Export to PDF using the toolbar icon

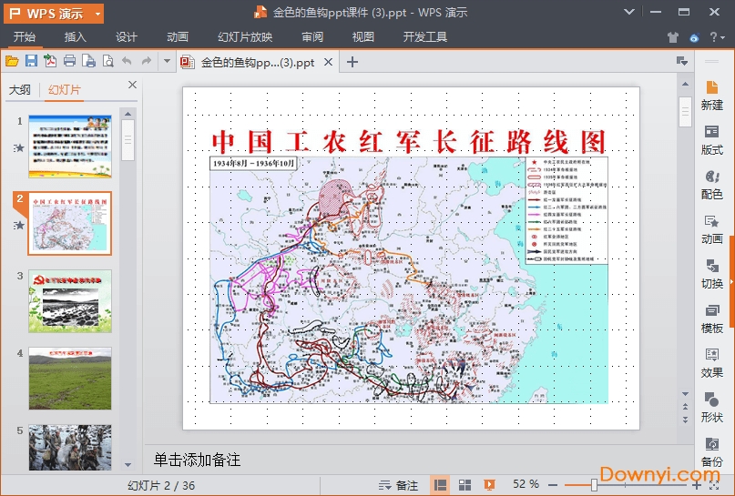pos(50,61)
